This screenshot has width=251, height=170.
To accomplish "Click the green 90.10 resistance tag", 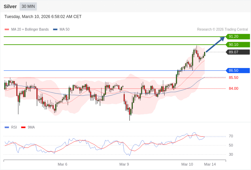I will coord(238,45).
